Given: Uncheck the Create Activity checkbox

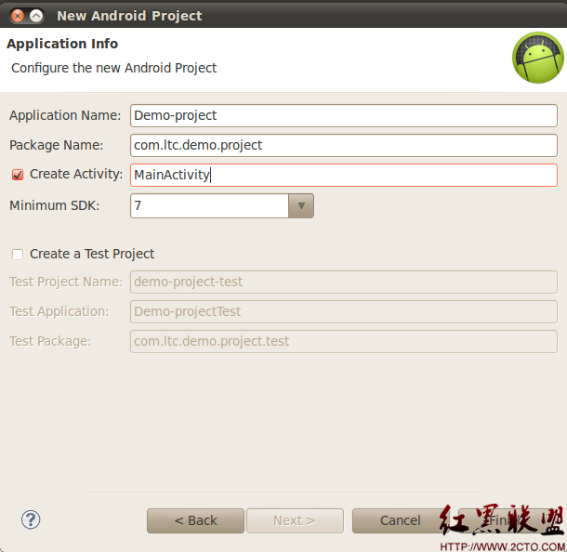Looking at the screenshot, I should (x=18, y=175).
